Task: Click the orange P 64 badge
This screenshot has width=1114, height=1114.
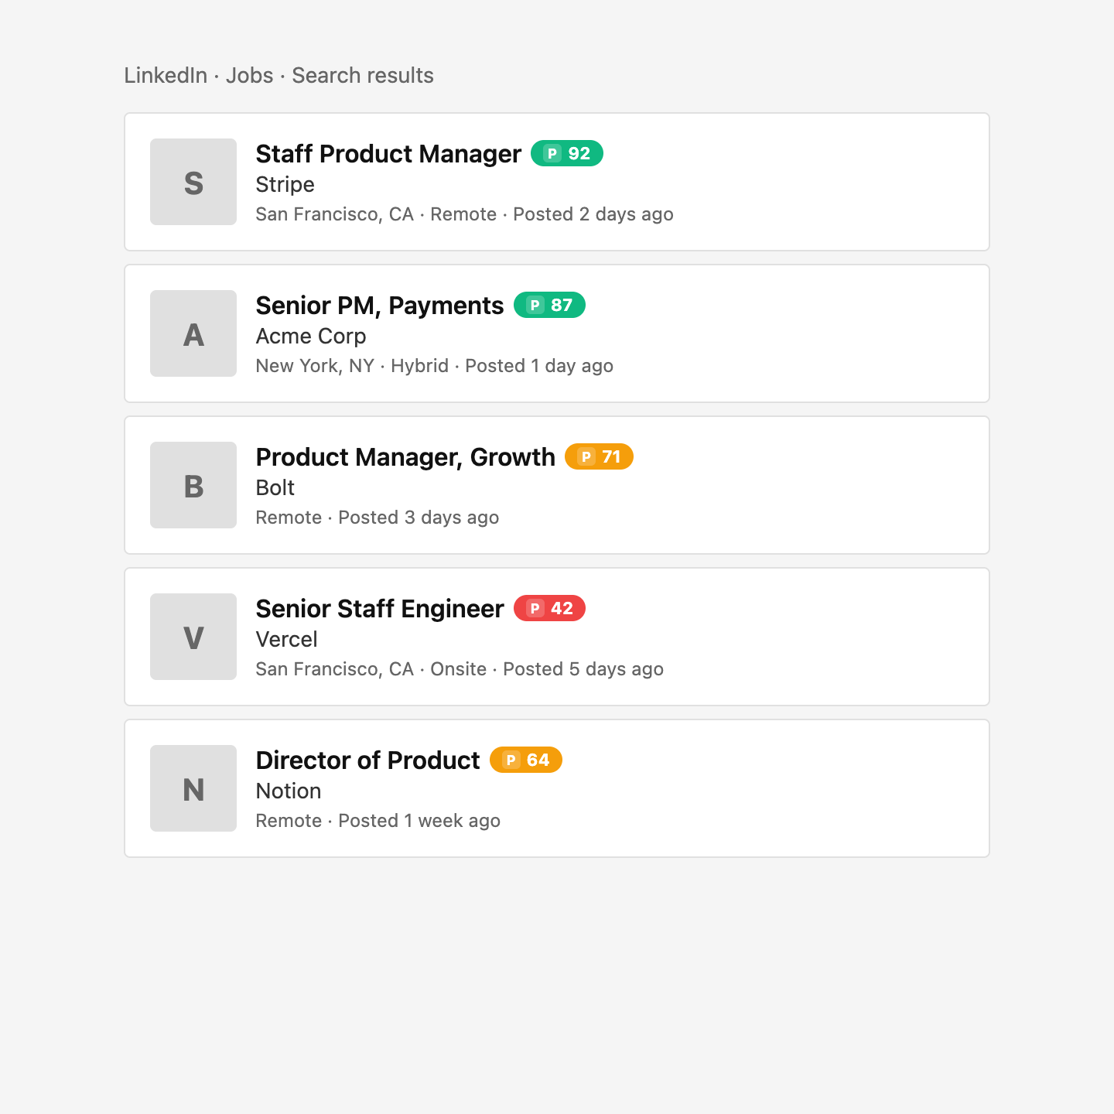Action: pos(525,760)
